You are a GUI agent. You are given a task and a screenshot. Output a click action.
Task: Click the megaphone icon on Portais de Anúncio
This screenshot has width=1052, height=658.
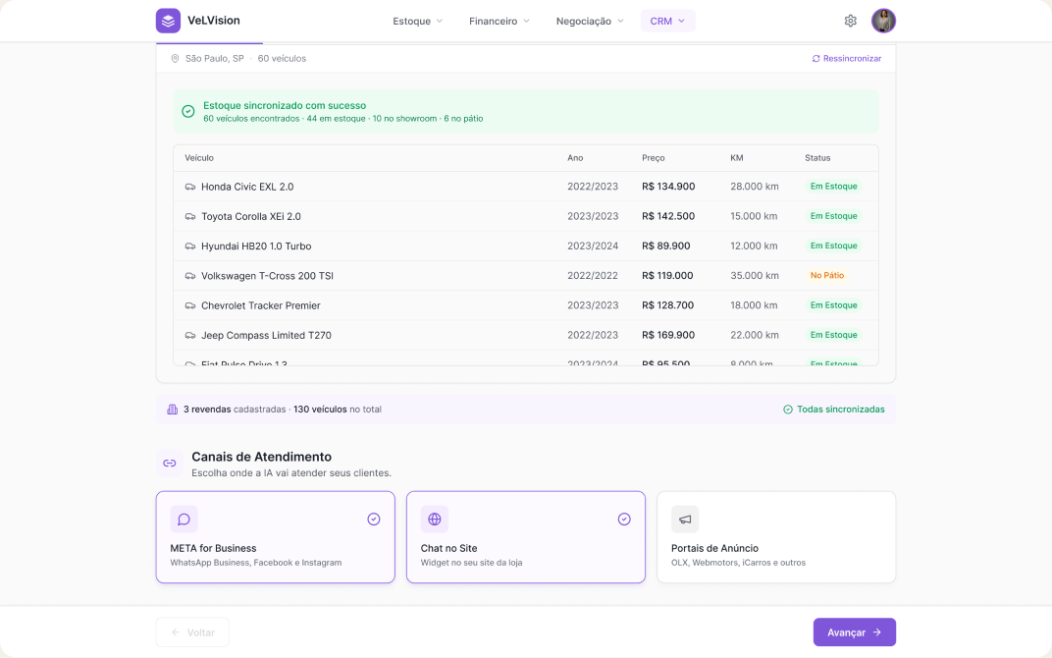coord(684,519)
